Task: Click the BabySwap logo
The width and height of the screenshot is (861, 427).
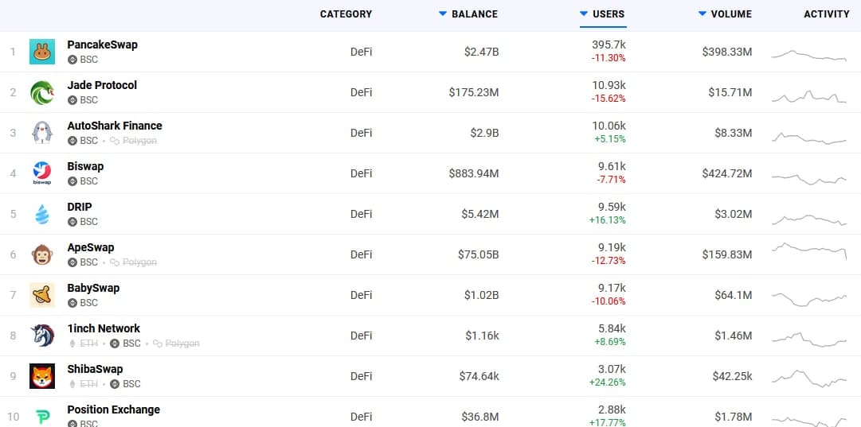Action: [x=42, y=295]
